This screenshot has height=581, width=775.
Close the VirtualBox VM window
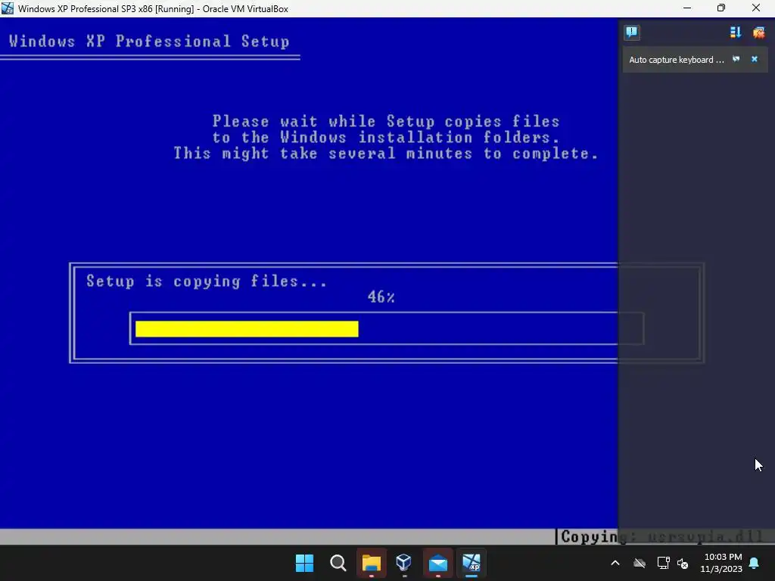click(x=756, y=8)
